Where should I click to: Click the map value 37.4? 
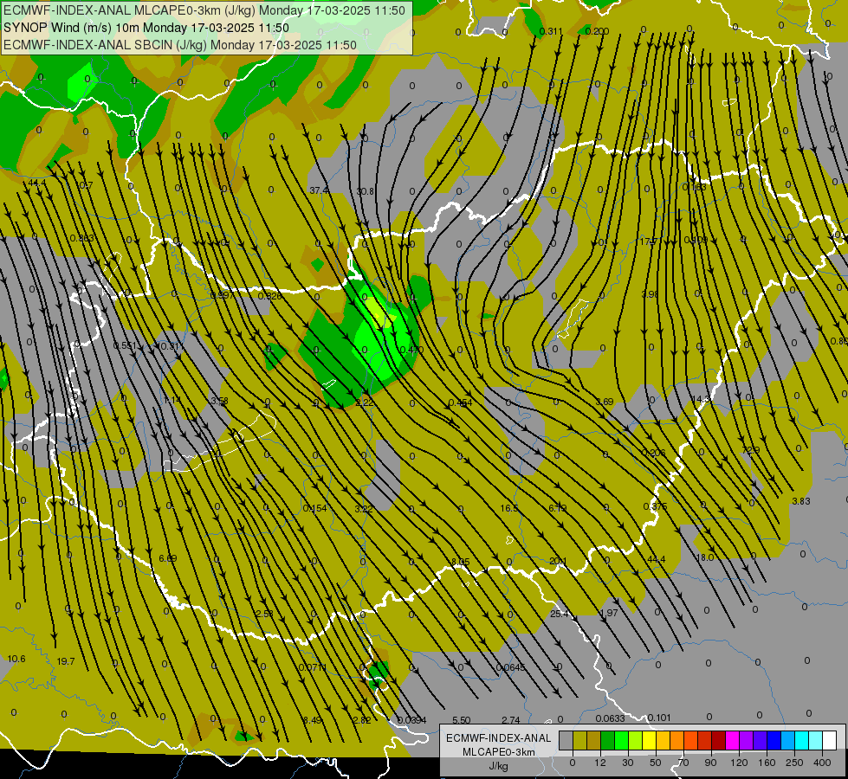coord(319,190)
